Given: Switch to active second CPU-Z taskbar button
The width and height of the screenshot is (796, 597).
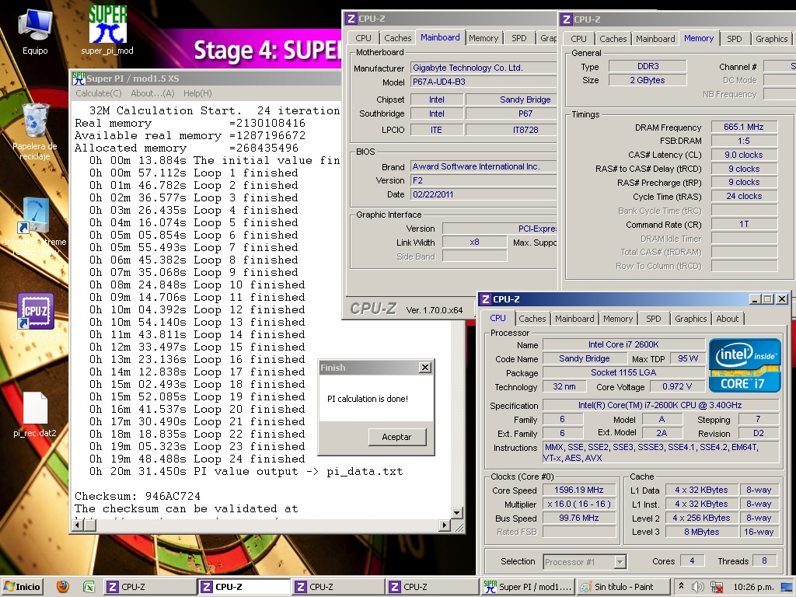Looking at the screenshot, I should (x=244, y=586).
